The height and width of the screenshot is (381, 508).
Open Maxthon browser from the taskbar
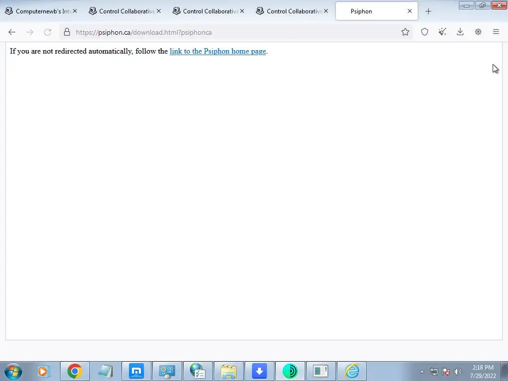pyautogui.click(x=136, y=371)
